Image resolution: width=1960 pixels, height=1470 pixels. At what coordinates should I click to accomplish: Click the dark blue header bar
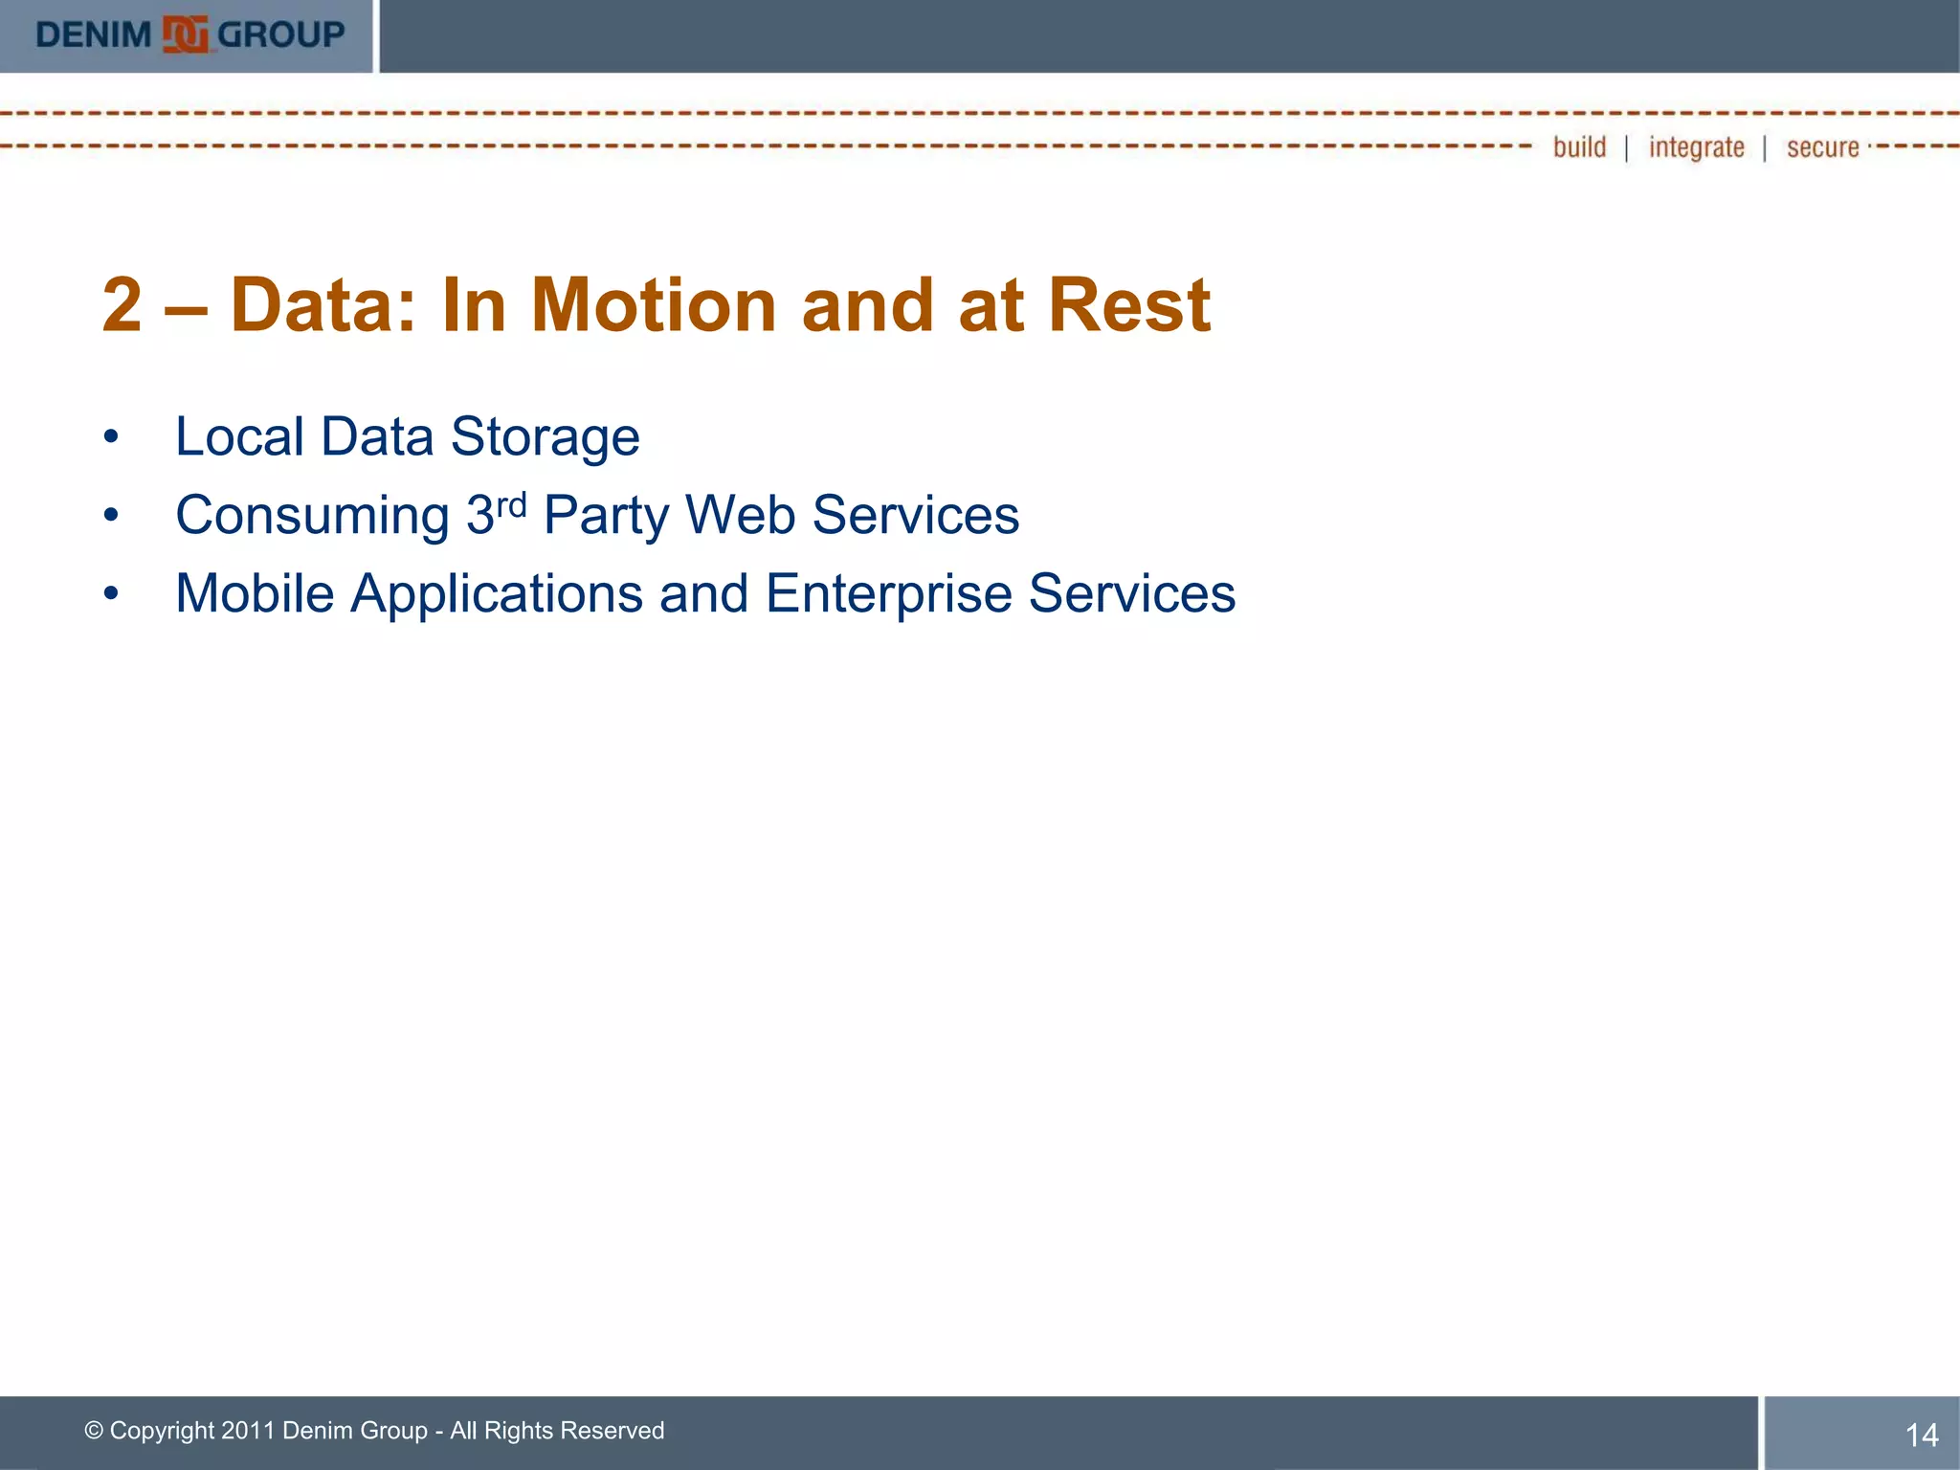(1168, 36)
